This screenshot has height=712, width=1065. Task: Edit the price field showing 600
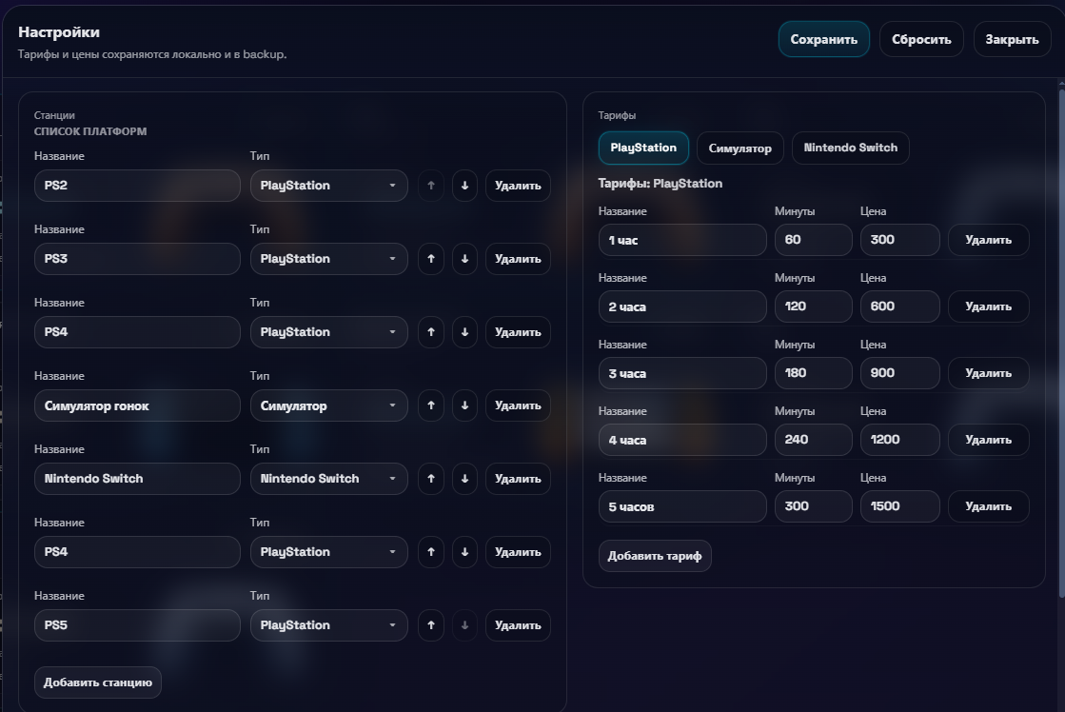[x=900, y=307]
